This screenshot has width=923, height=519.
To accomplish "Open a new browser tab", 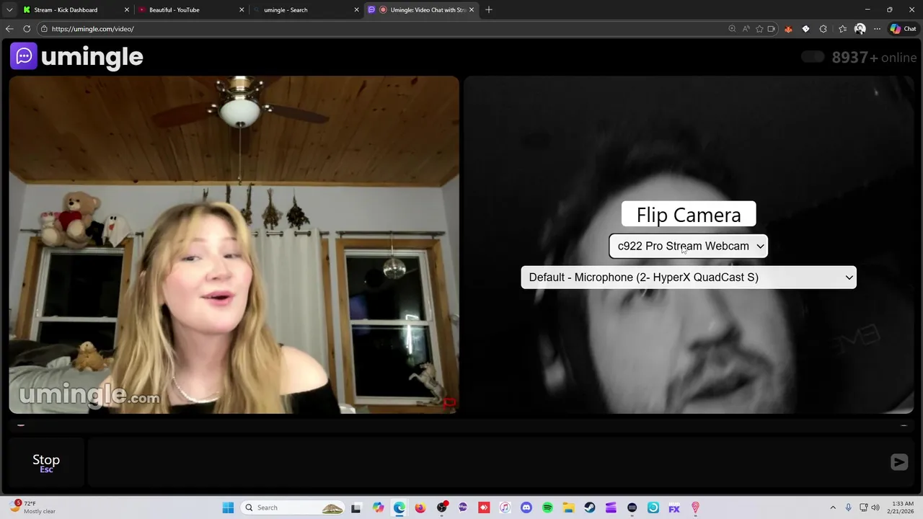I will tap(489, 10).
